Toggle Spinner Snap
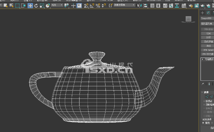This screenshot has width=214, height=132. tap(104, 5)
